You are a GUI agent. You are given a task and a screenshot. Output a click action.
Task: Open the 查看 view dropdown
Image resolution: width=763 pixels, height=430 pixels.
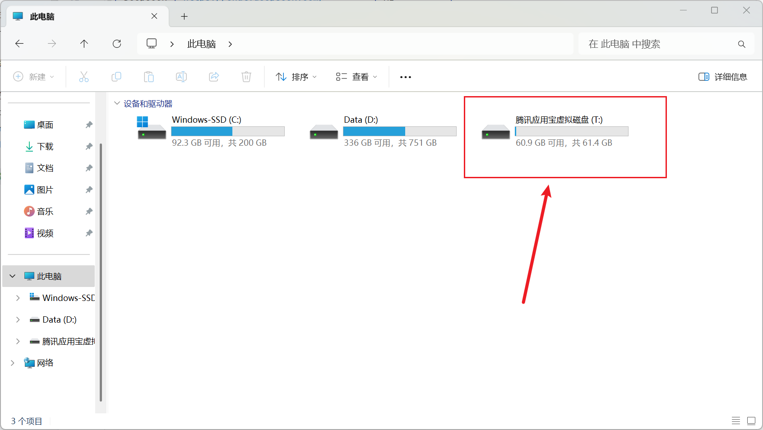point(356,77)
